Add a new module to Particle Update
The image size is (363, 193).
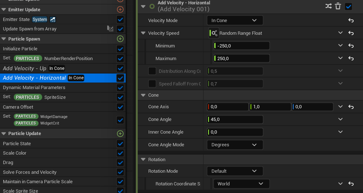click(120, 134)
